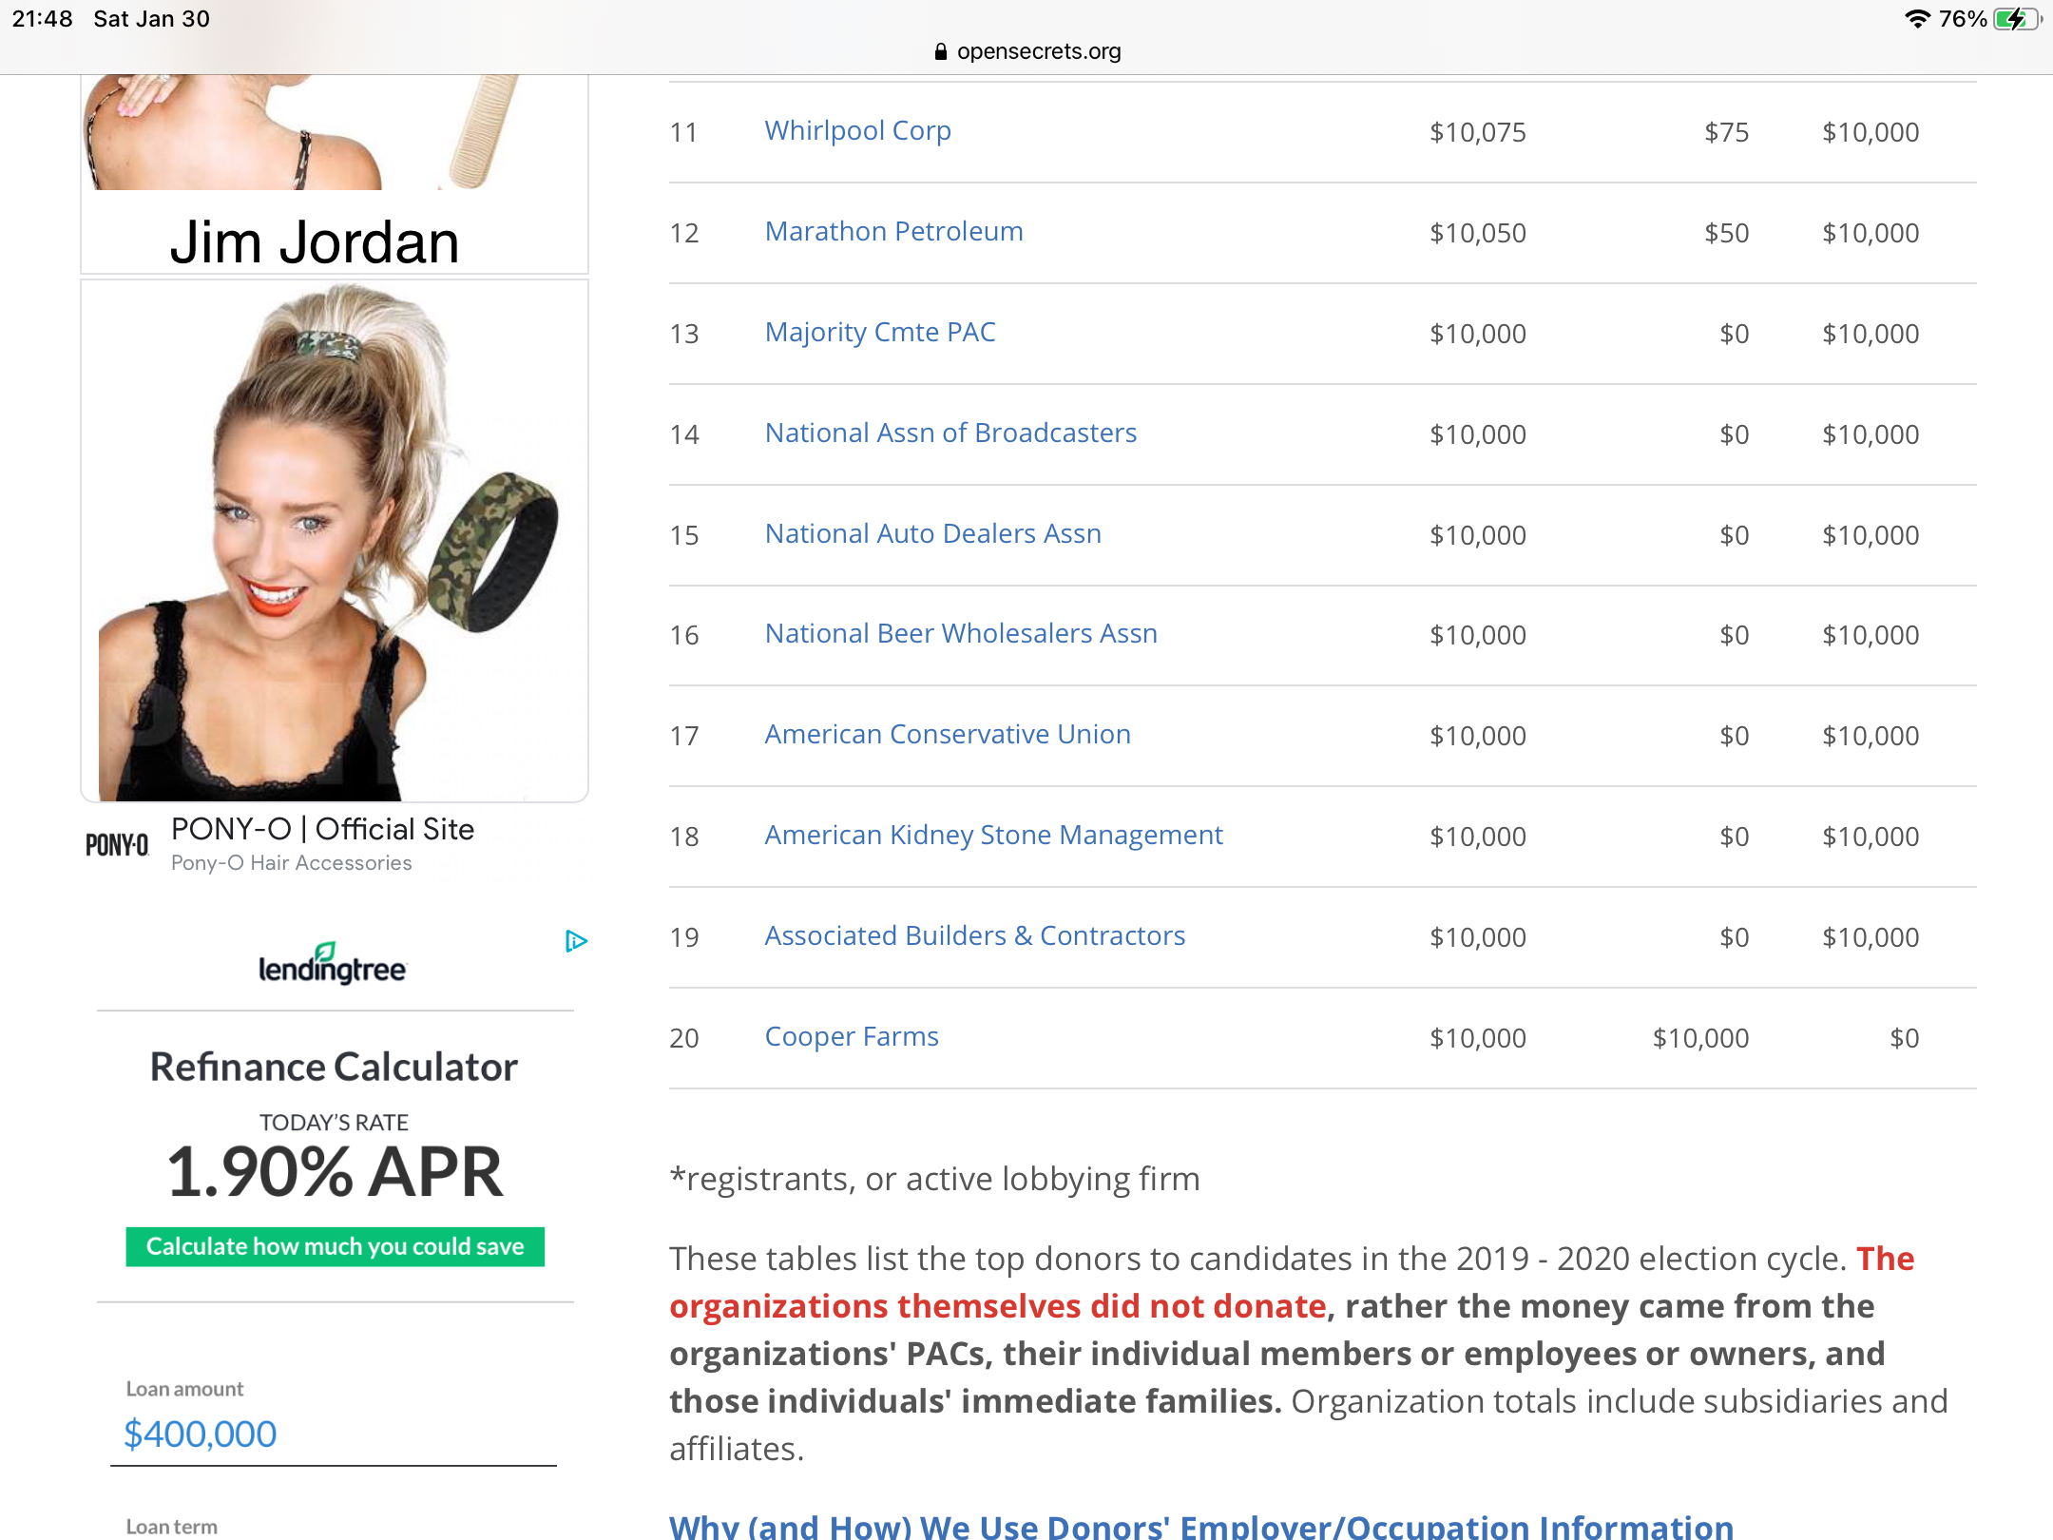Tap the battery status icon
This screenshot has width=2053, height=1540.
(2016, 19)
